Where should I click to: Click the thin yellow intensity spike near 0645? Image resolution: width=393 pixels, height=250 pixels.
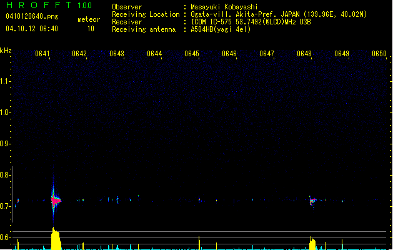click(199, 243)
